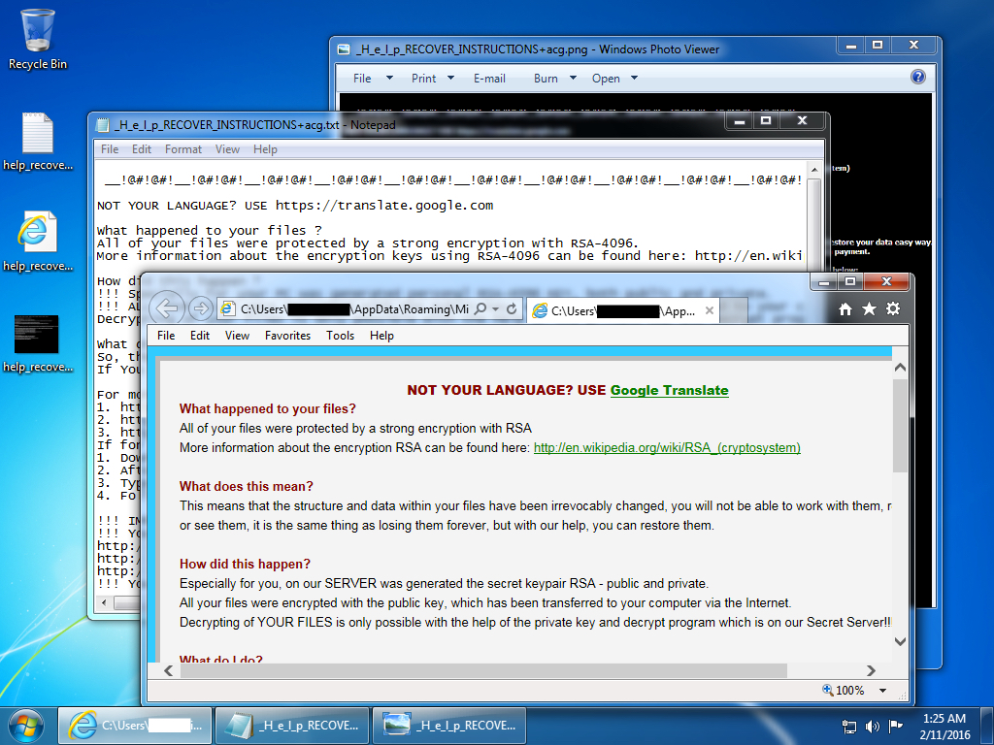Click the browser Back arrow button

click(x=168, y=308)
